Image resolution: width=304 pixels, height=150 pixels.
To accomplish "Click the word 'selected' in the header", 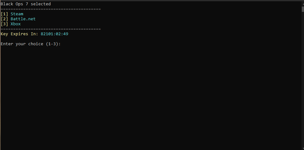I will [41, 4].
